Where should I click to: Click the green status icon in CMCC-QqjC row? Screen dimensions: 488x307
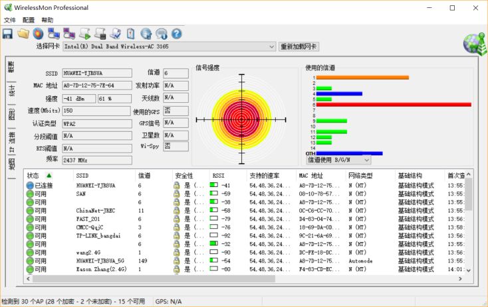29,227
